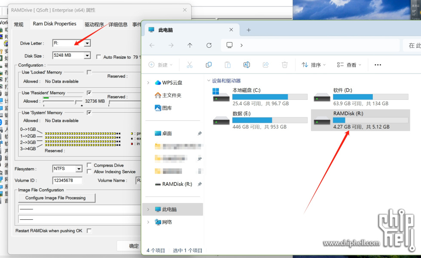Click the Forward arrow in File Explorer

click(171, 46)
